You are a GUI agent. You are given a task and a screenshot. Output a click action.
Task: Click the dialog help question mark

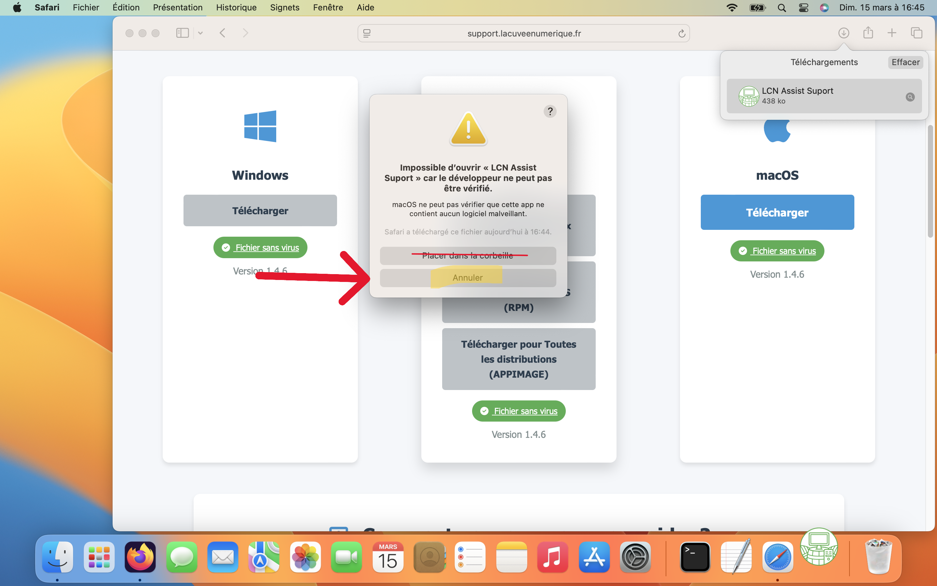[x=550, y=112]
